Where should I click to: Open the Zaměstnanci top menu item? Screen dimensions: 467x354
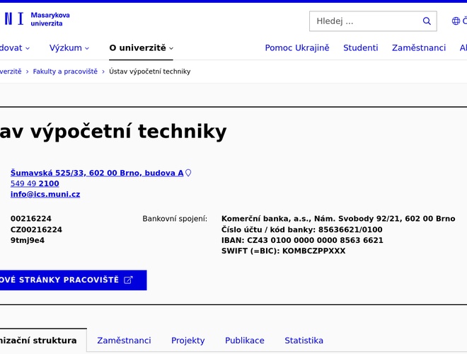coord(419,48)
